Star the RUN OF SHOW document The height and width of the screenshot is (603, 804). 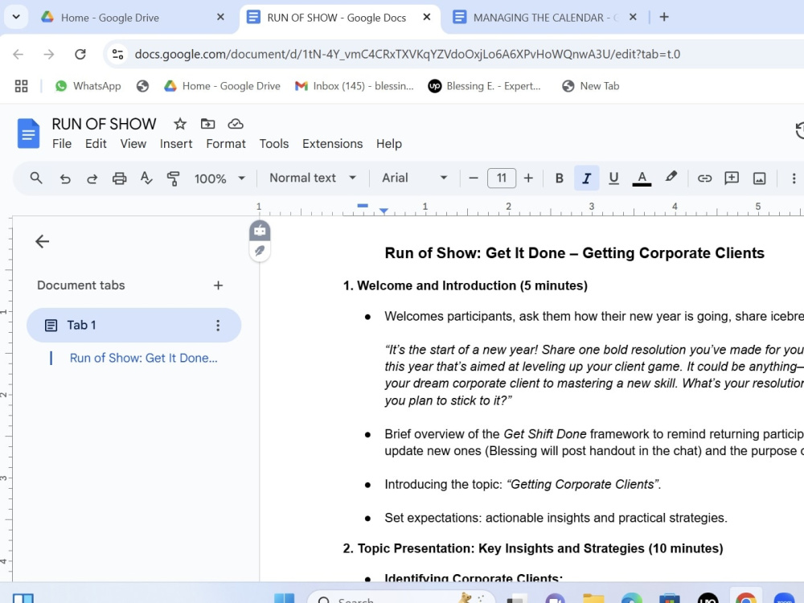click(x=180, y=124)
